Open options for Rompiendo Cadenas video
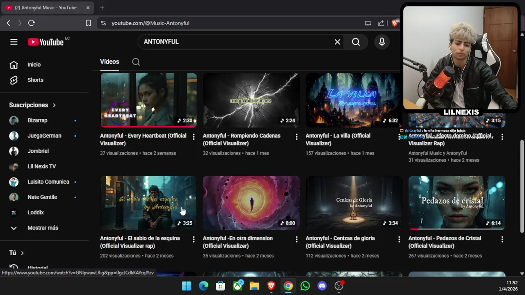 pos(297,137)
